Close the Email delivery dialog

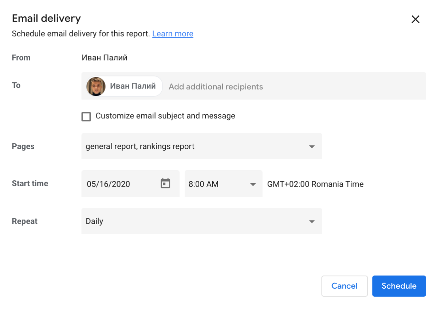click(415, 20)
